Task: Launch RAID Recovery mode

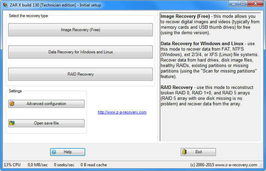Action: [80, 74]
